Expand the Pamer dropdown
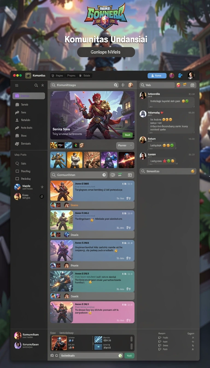 click(x=125, y=145)
